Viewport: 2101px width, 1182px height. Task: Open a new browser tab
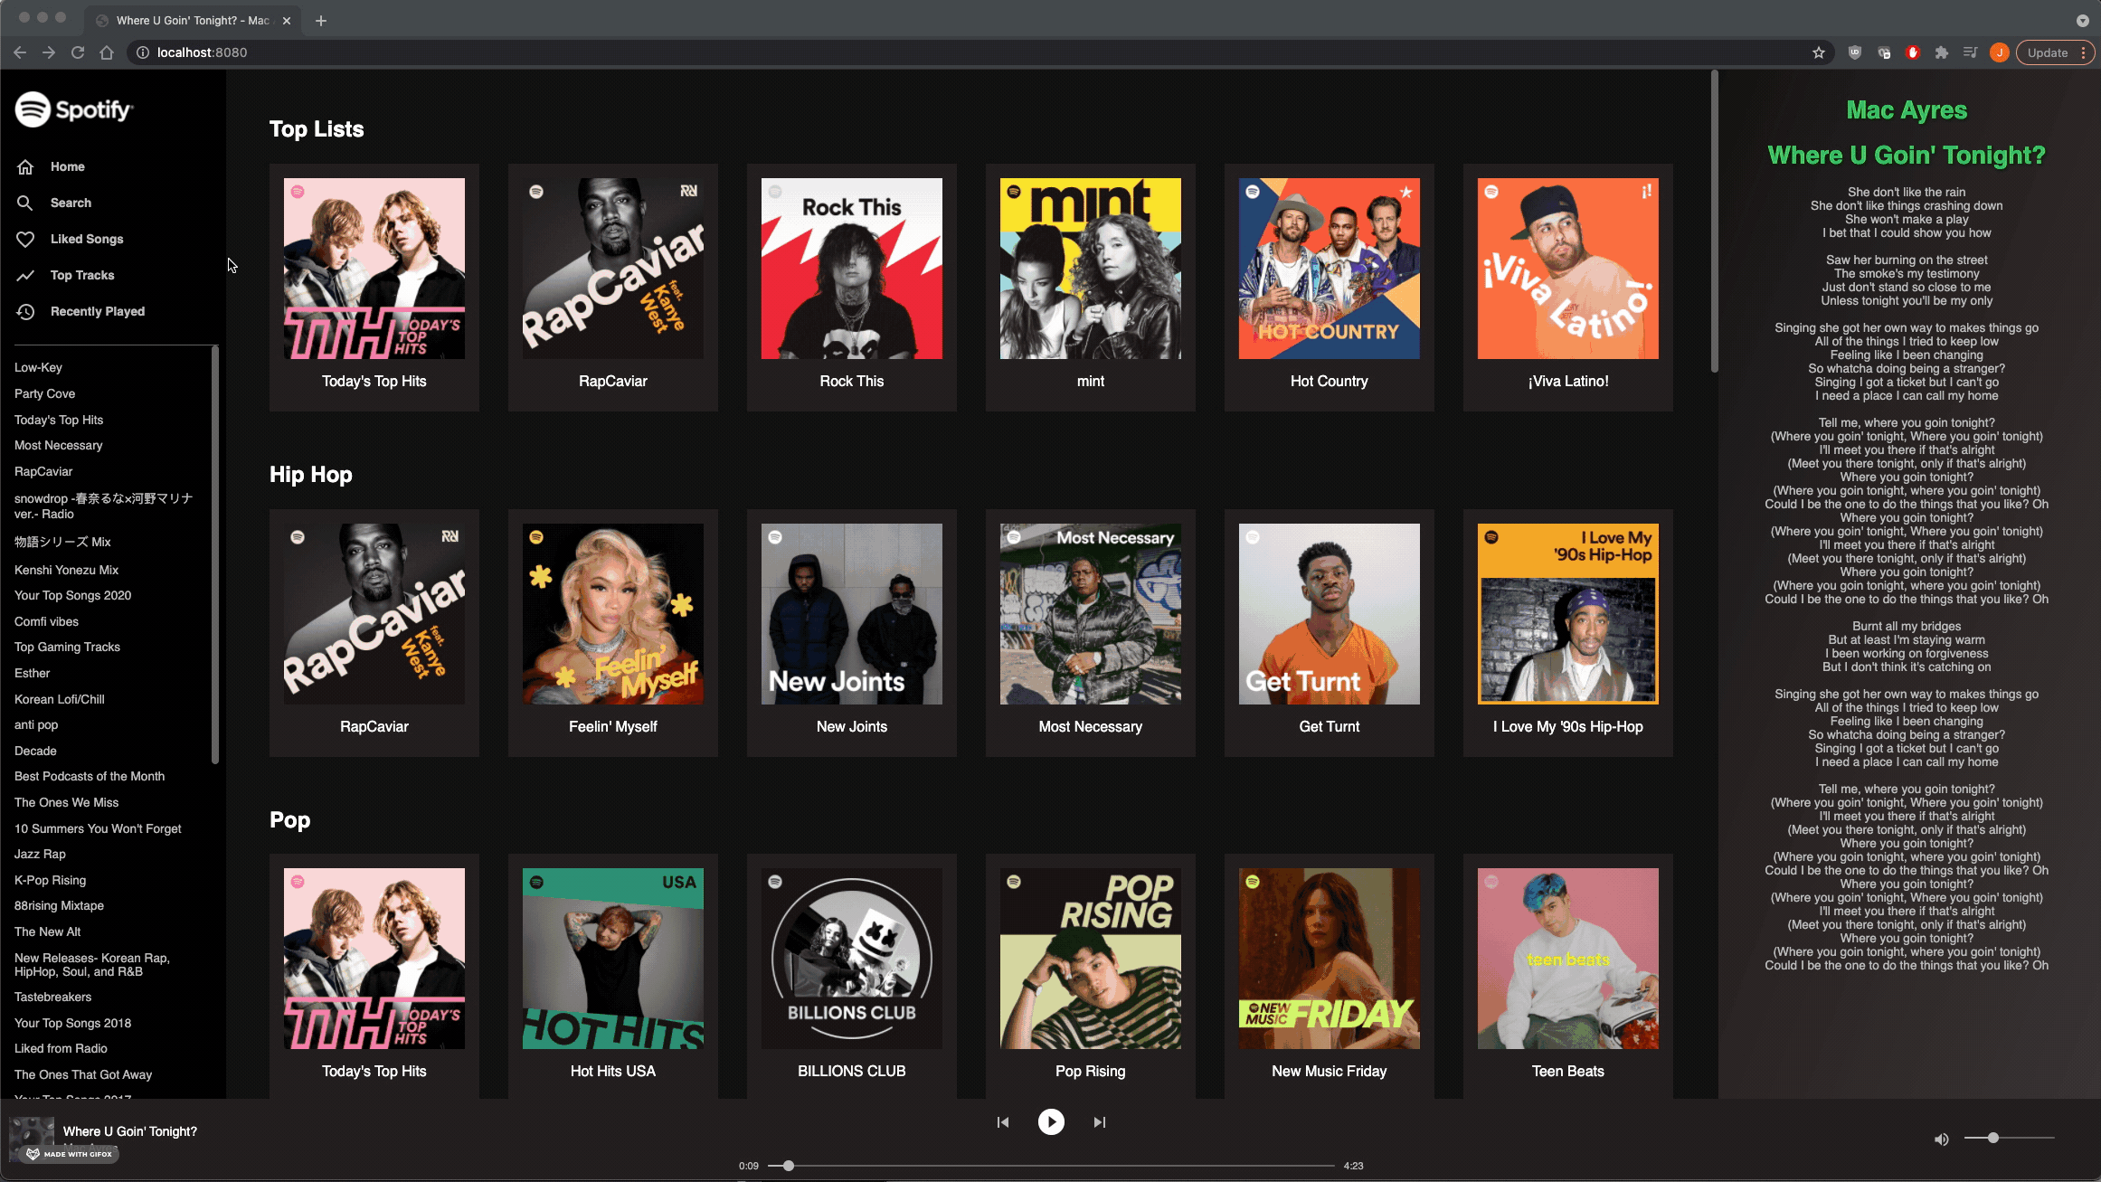321,20
